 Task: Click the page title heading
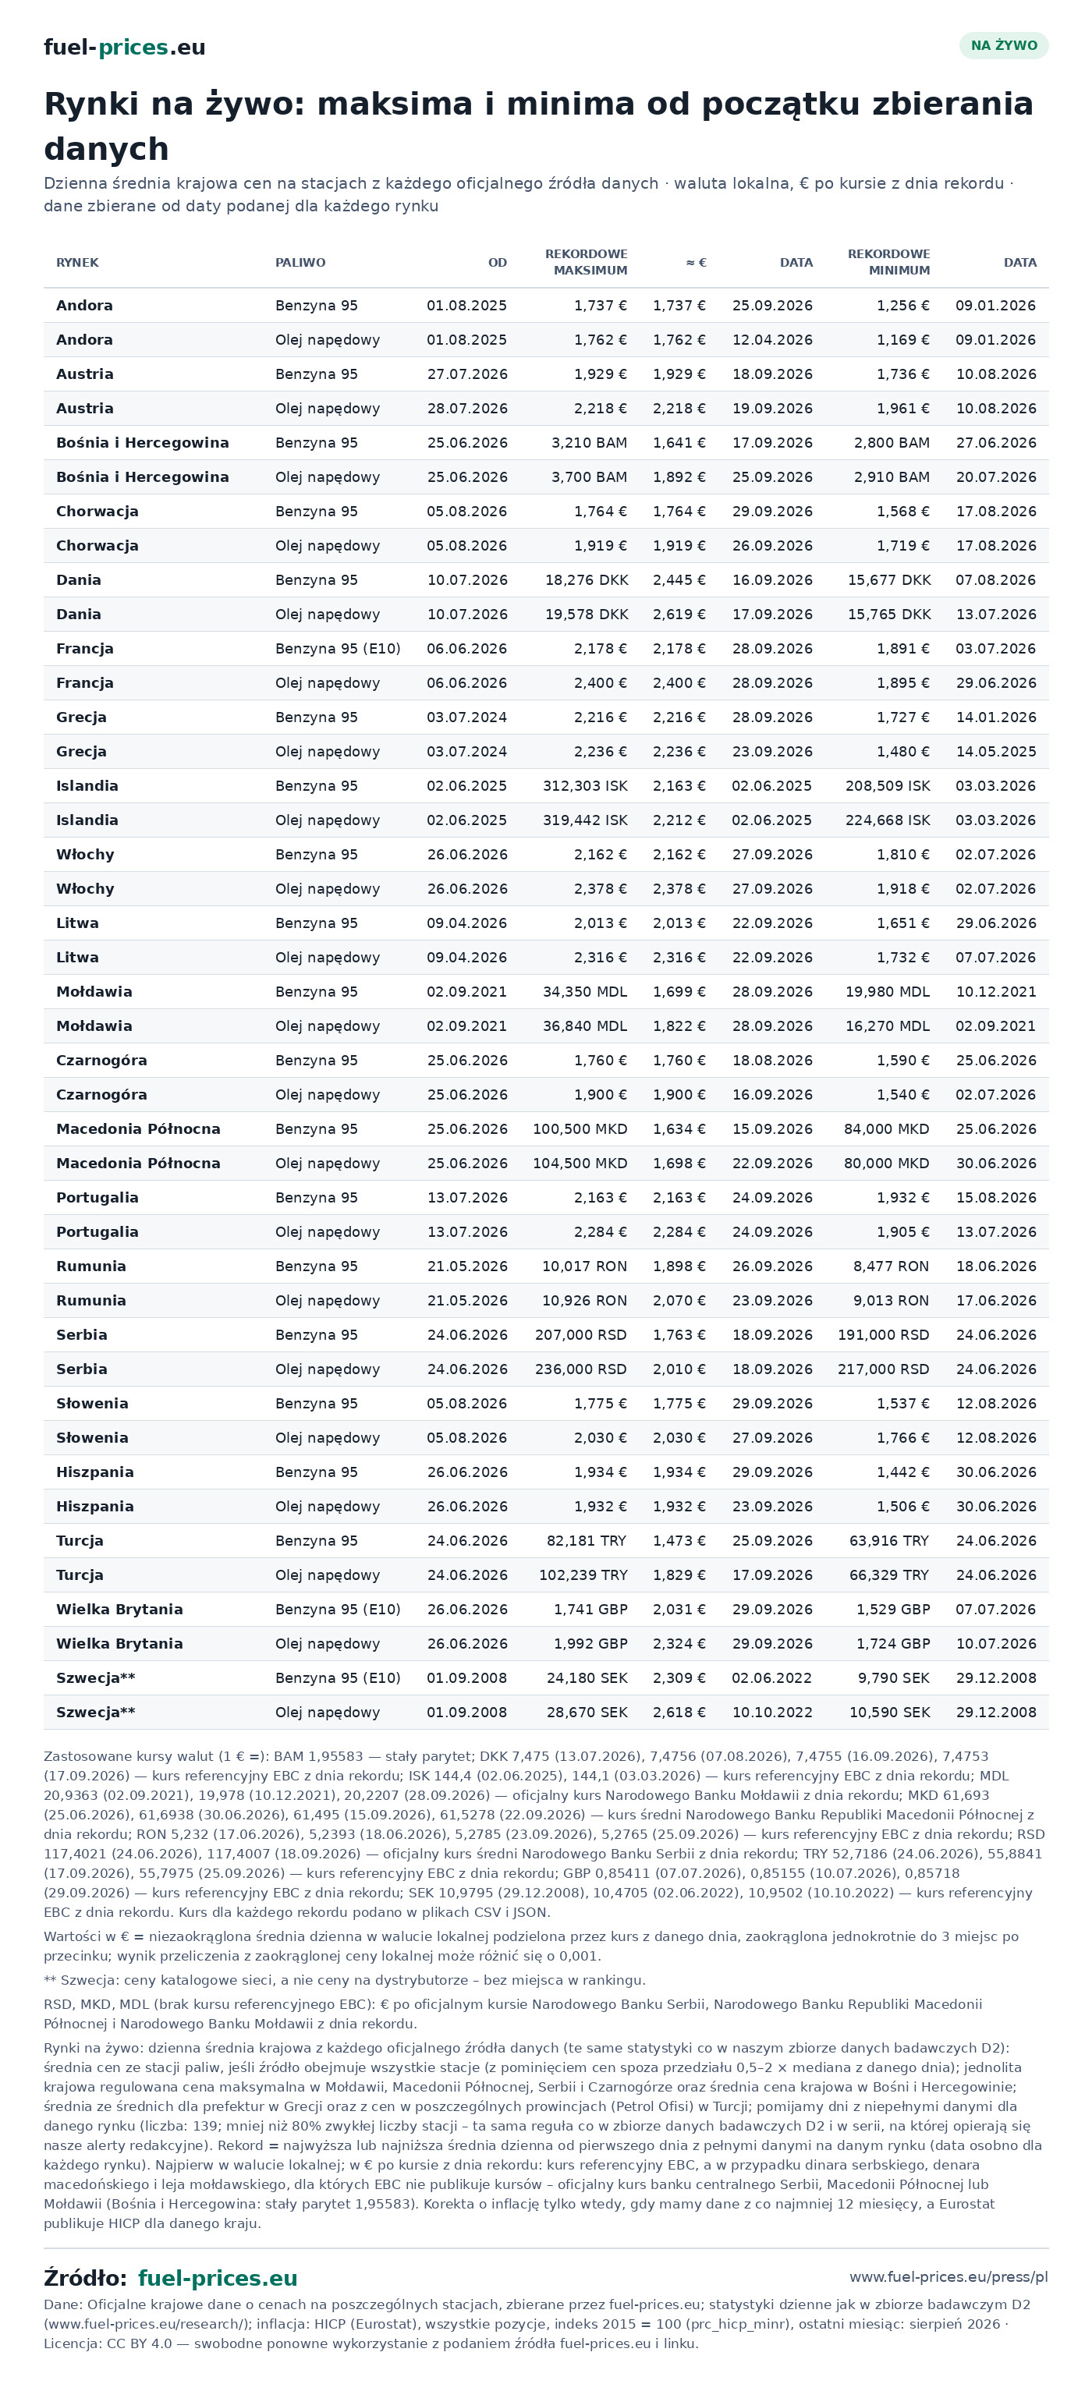[539, 126]
